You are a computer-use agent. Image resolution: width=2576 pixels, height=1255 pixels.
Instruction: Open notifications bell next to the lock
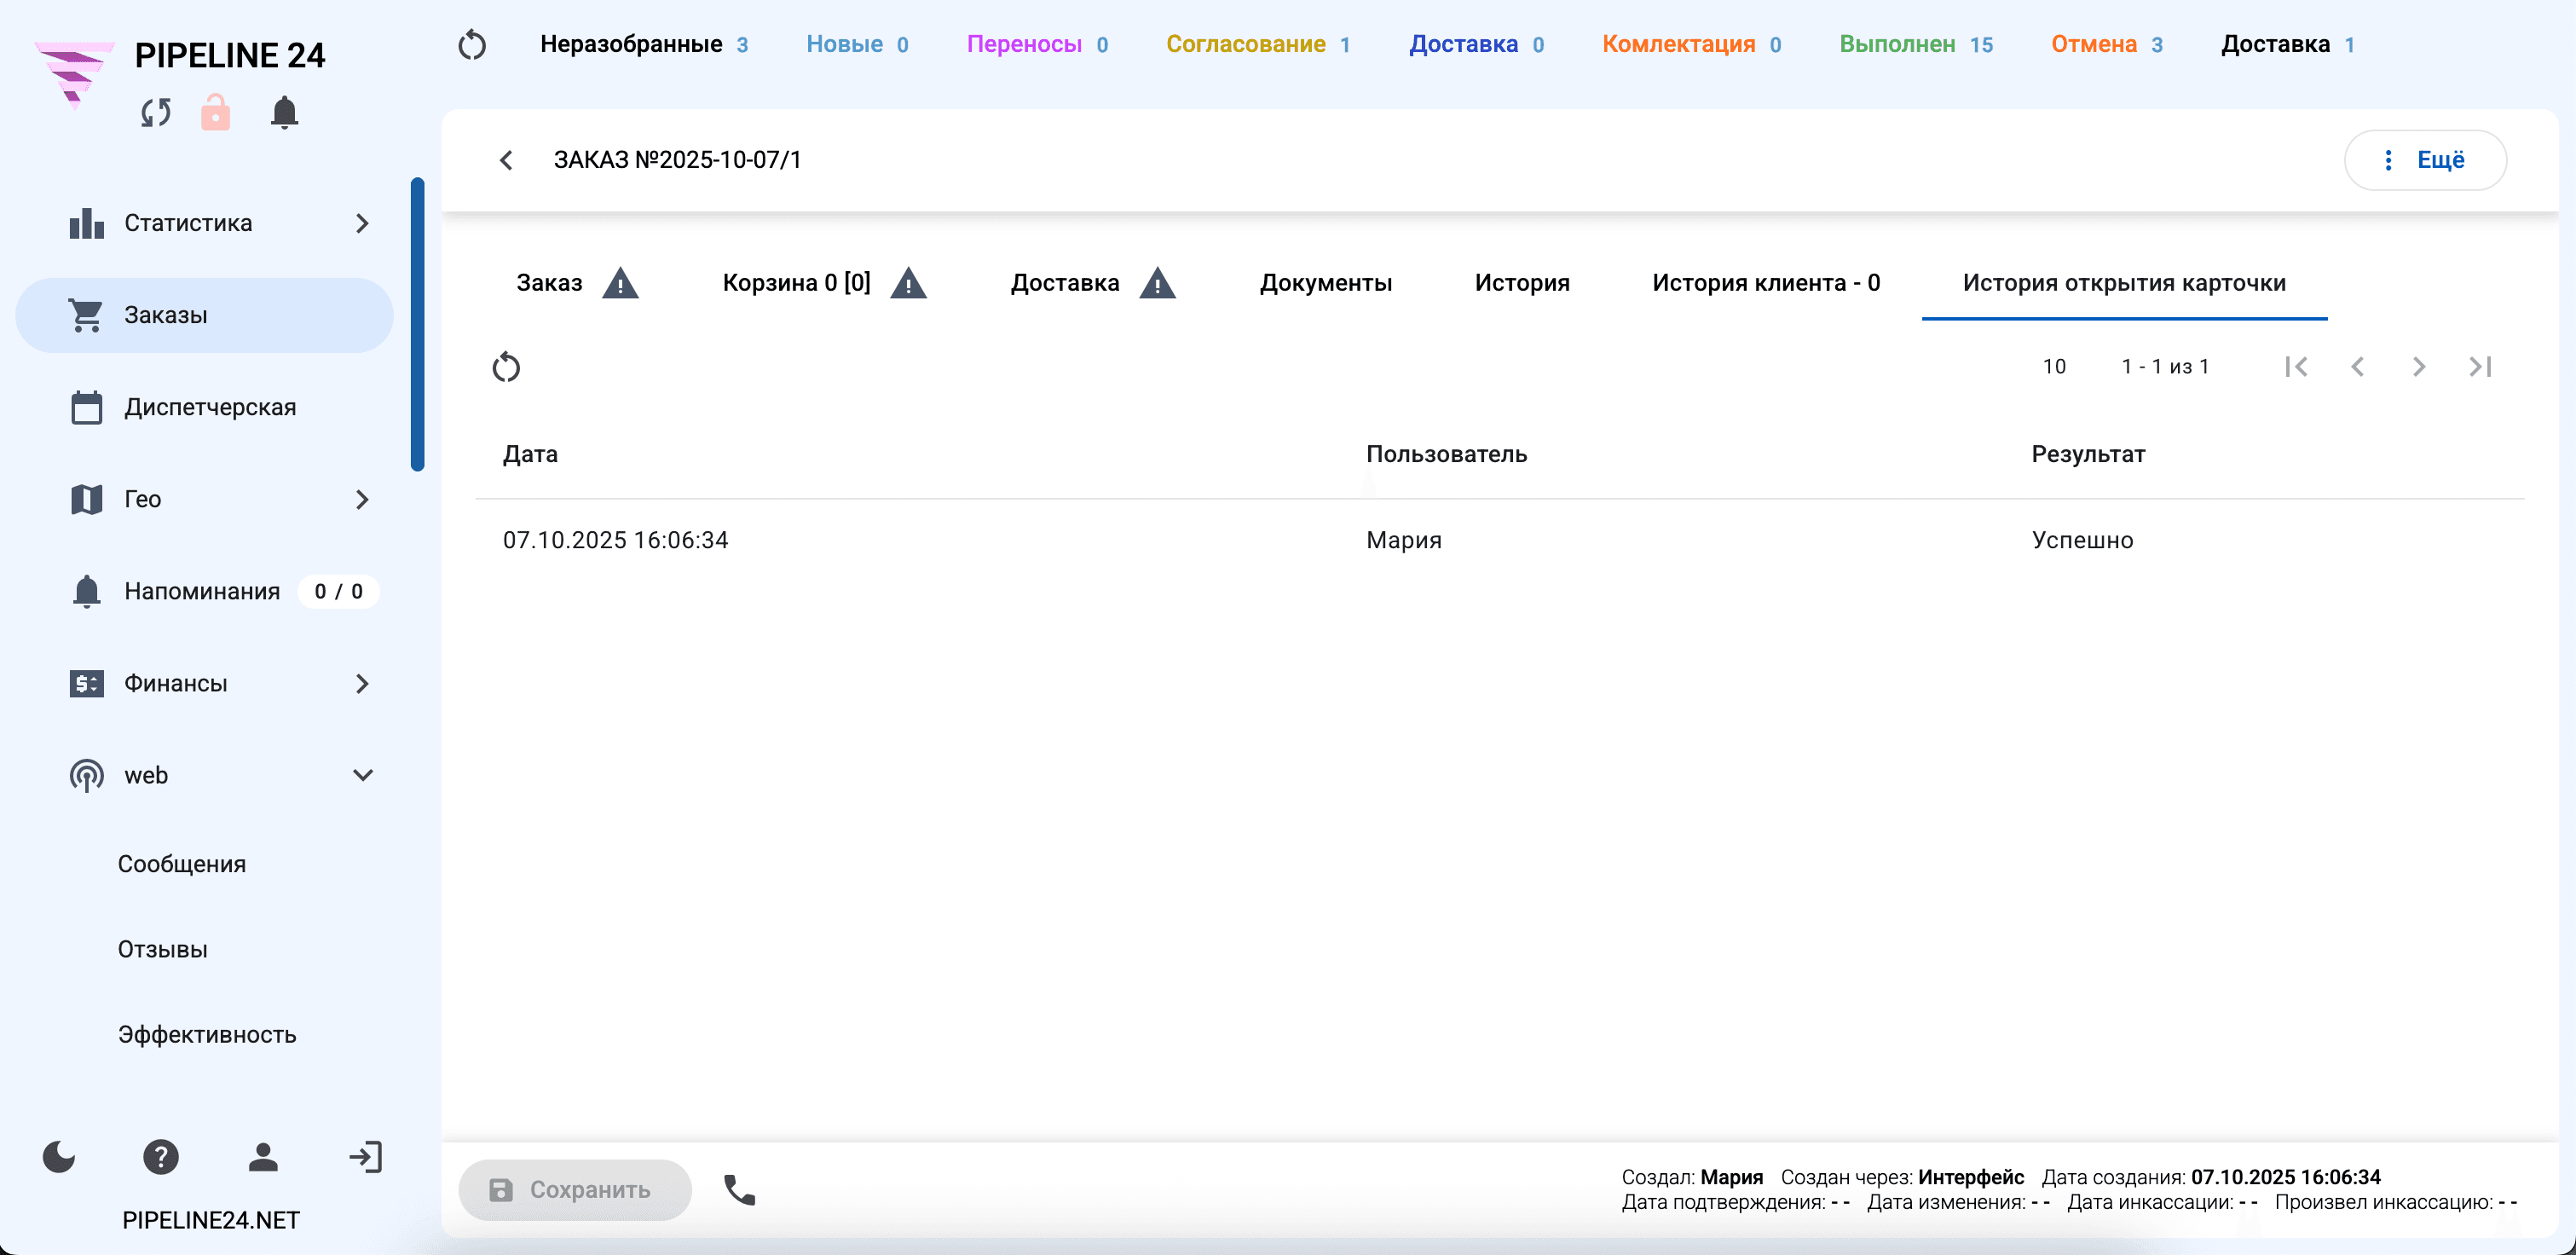(285, 112)
